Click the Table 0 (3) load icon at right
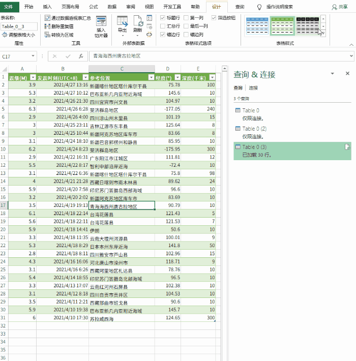Image resolution: width=356 pixels, height=361 pixels. (x=347, y=147)
